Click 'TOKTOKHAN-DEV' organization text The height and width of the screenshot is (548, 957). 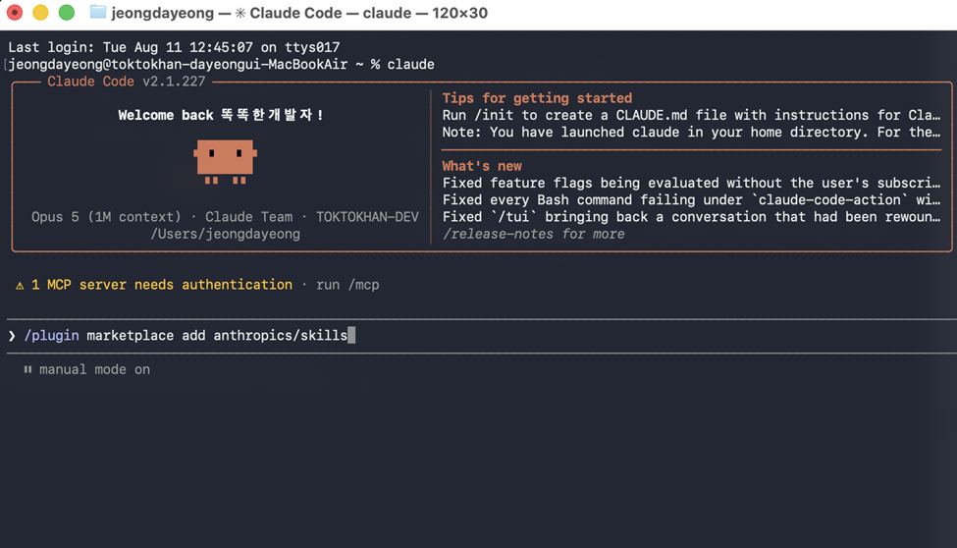pos(367,217)
